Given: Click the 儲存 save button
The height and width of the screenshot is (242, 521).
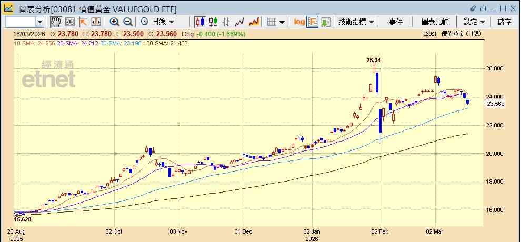Looking at the screenshot, I should tap(504, 22).
